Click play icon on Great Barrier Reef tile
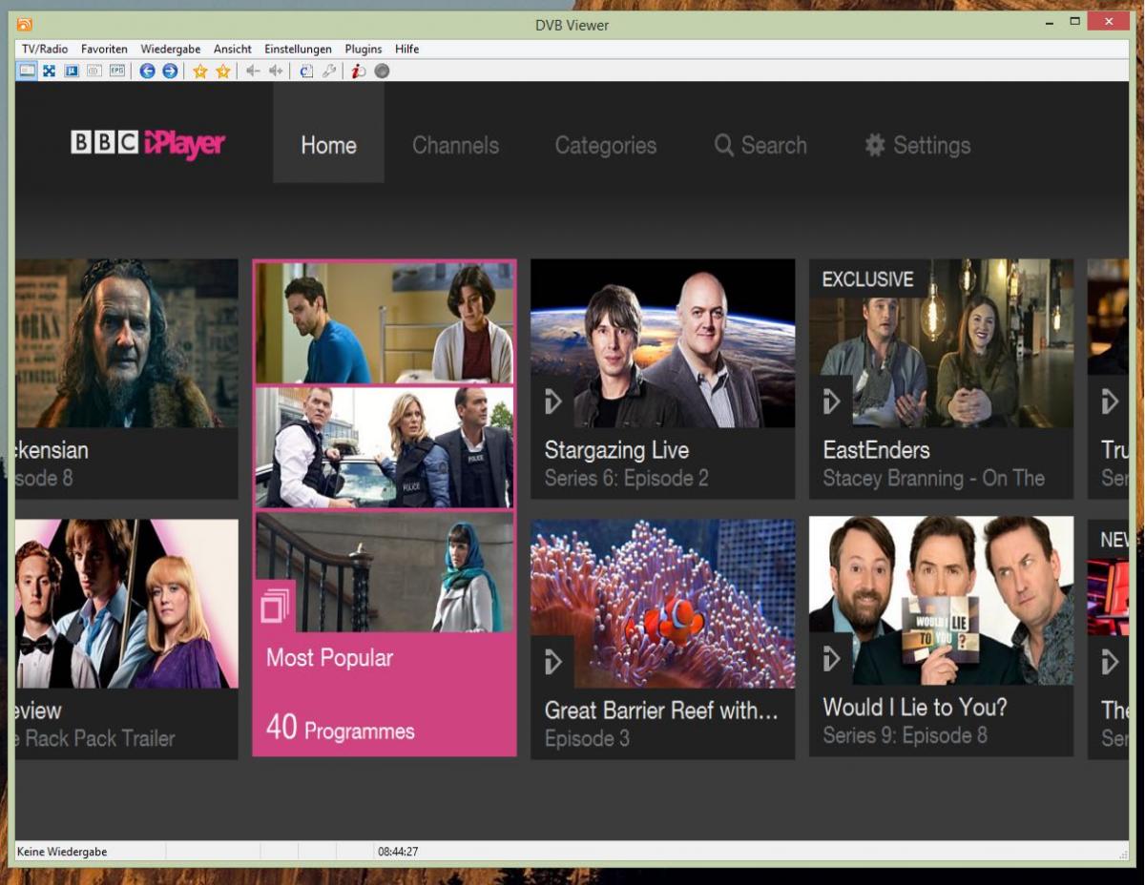1145x885 pixels. pos(552,662)
